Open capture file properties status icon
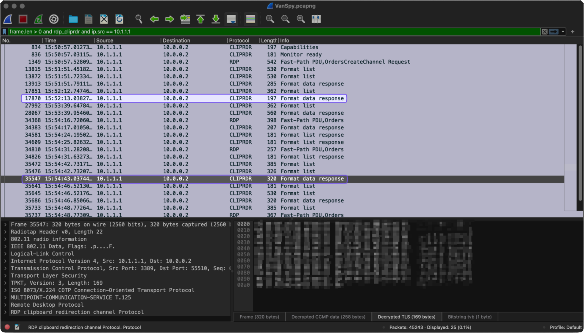The width and height of the screenshot is (584, 333). click(17, 327)
